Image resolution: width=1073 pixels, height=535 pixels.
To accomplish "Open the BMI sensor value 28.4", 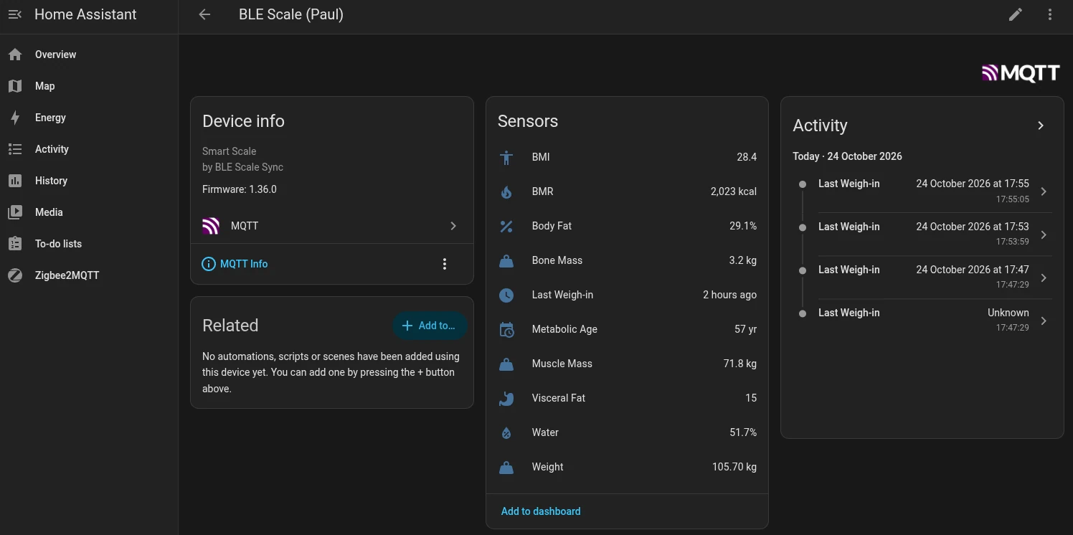I will 747,157.
